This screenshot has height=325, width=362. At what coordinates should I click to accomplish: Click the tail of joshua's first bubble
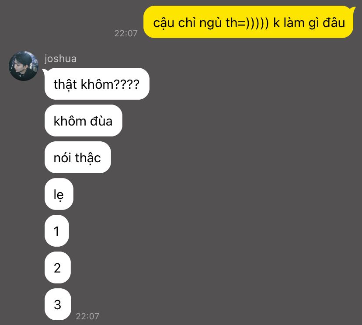tap(44, 71)
